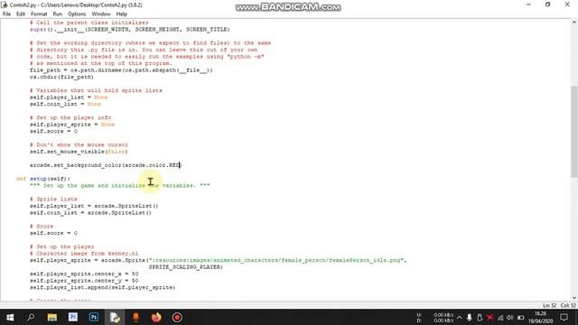Click the vertical scrollbar thumb

tap(574, 131)
